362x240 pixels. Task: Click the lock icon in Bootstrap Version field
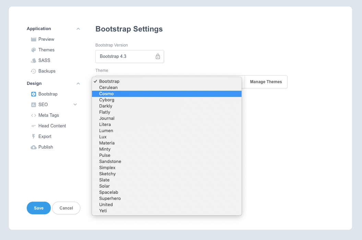[158, 56]
